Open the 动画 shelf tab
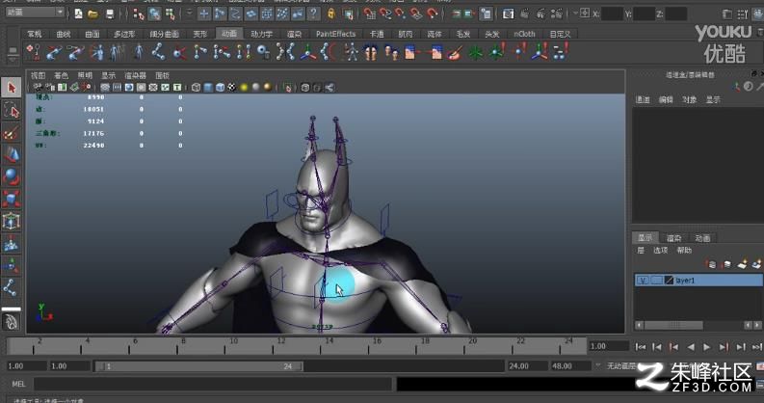This screenshot has width=764, height=403. pyautogui.click(x=229, y=34)
